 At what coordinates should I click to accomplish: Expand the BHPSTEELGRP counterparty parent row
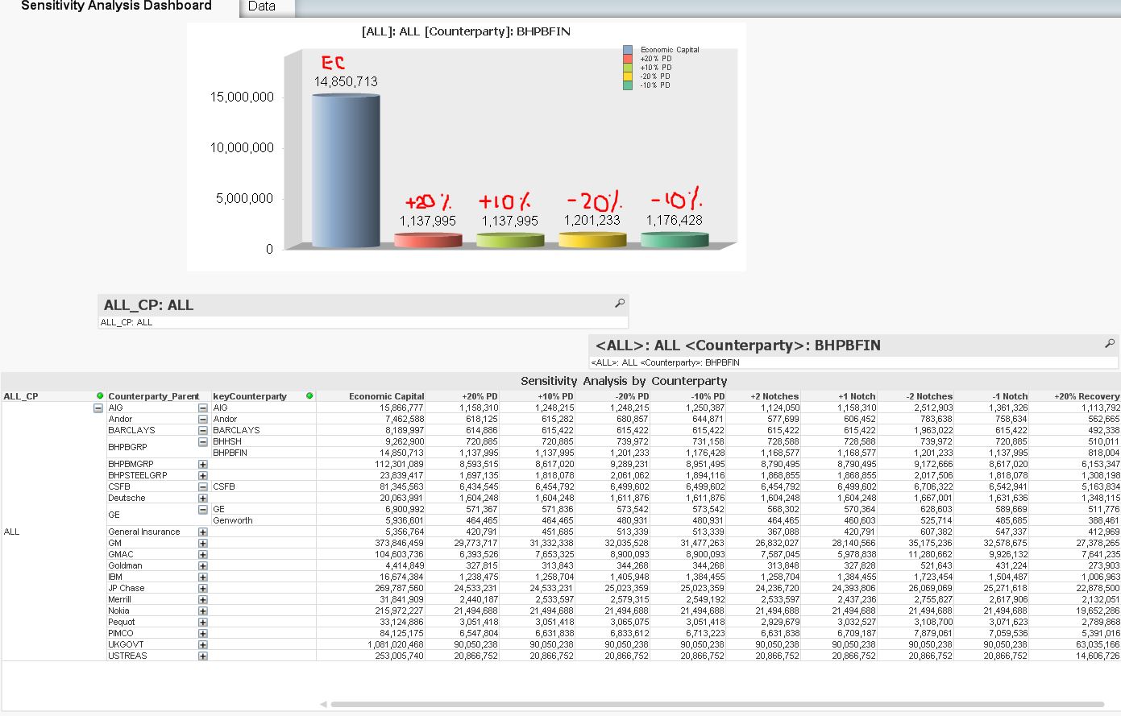point(202,476)
